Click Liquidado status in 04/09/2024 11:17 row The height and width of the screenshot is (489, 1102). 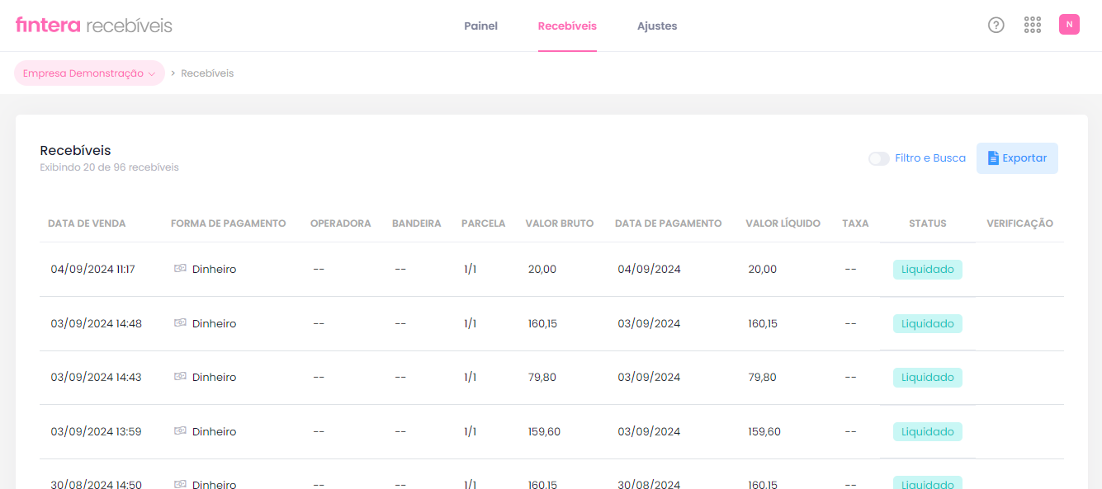[928, 270]
